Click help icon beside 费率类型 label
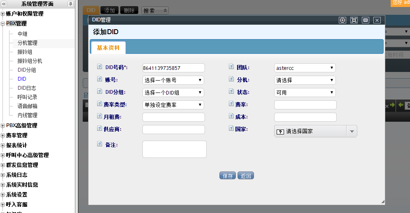 (99, 104)
